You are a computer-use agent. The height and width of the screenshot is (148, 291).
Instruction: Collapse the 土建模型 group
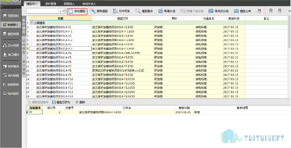(x=31, y=23)
